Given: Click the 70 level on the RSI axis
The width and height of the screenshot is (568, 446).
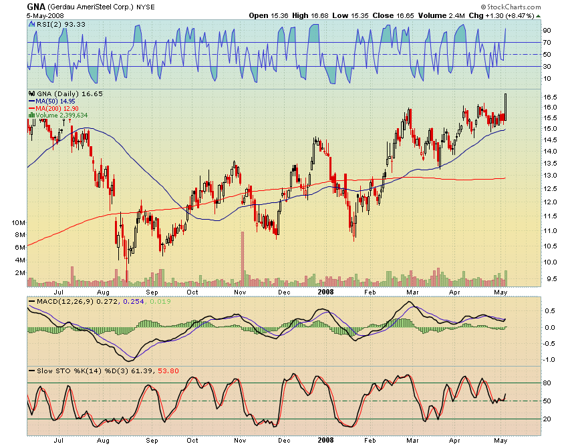Looking at the screenshot, I should point(547,43).
